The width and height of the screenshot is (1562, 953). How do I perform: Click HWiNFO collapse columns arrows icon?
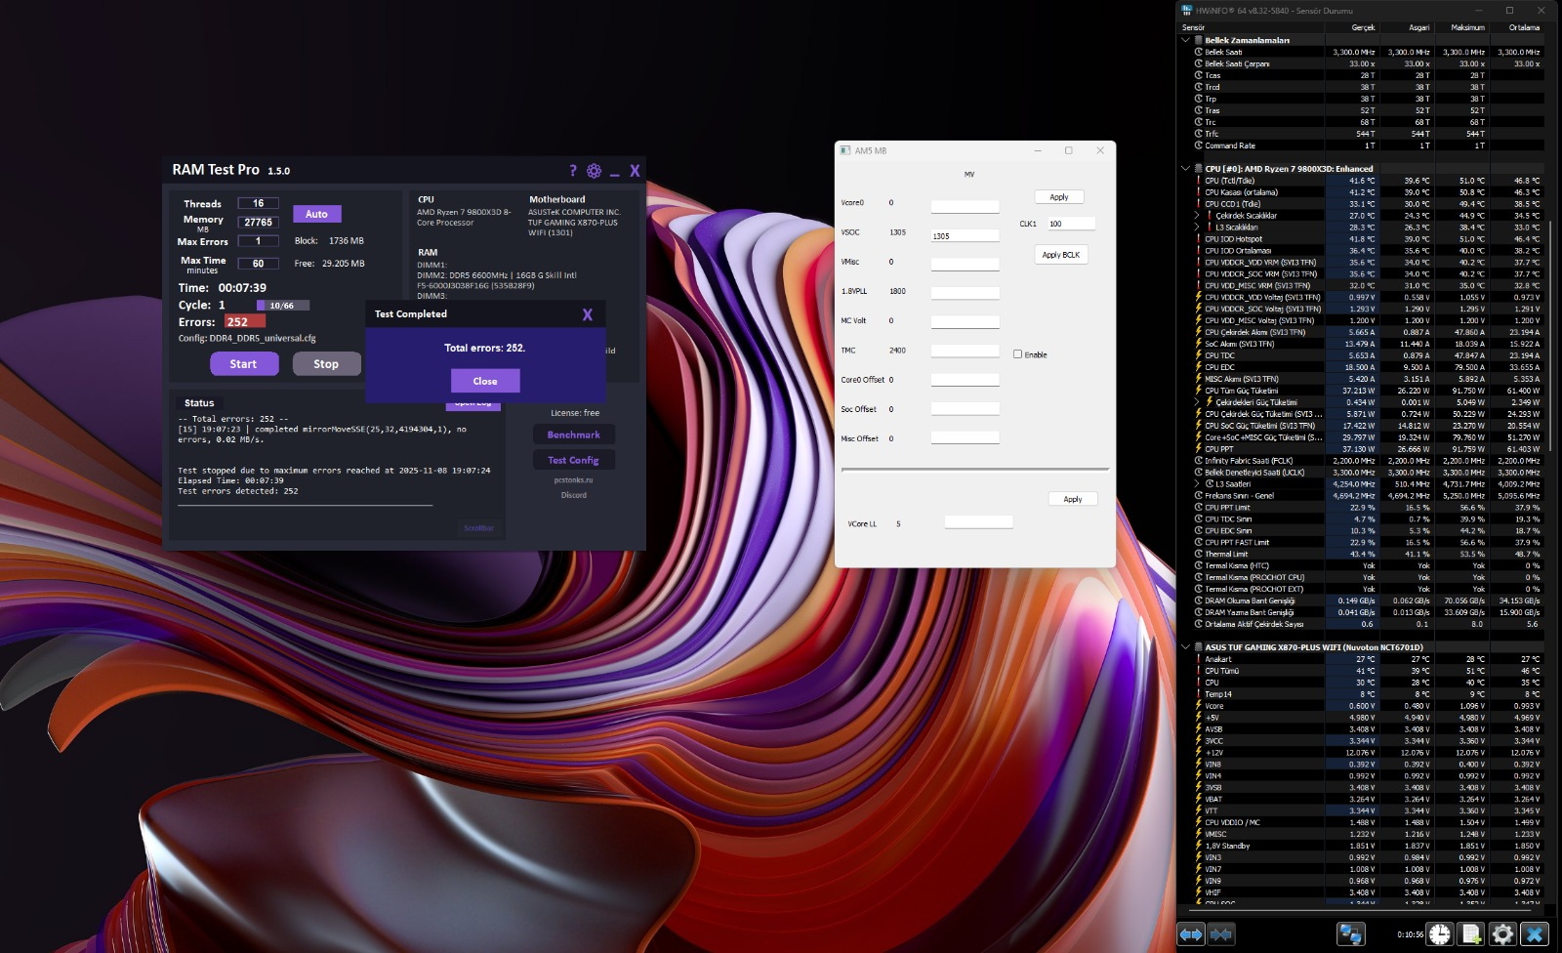[1221, 934]
